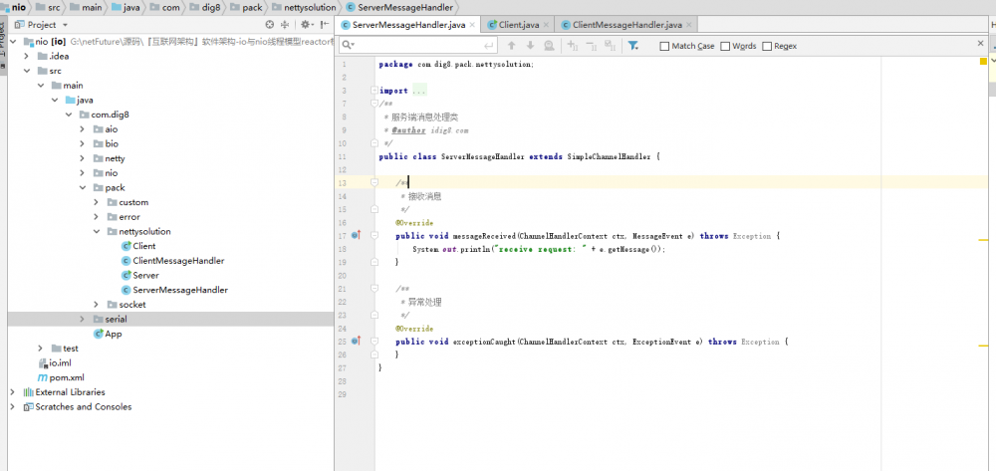Click in the find search field
This screenshot has height=471, width=996.
click(x=418, y=46)
